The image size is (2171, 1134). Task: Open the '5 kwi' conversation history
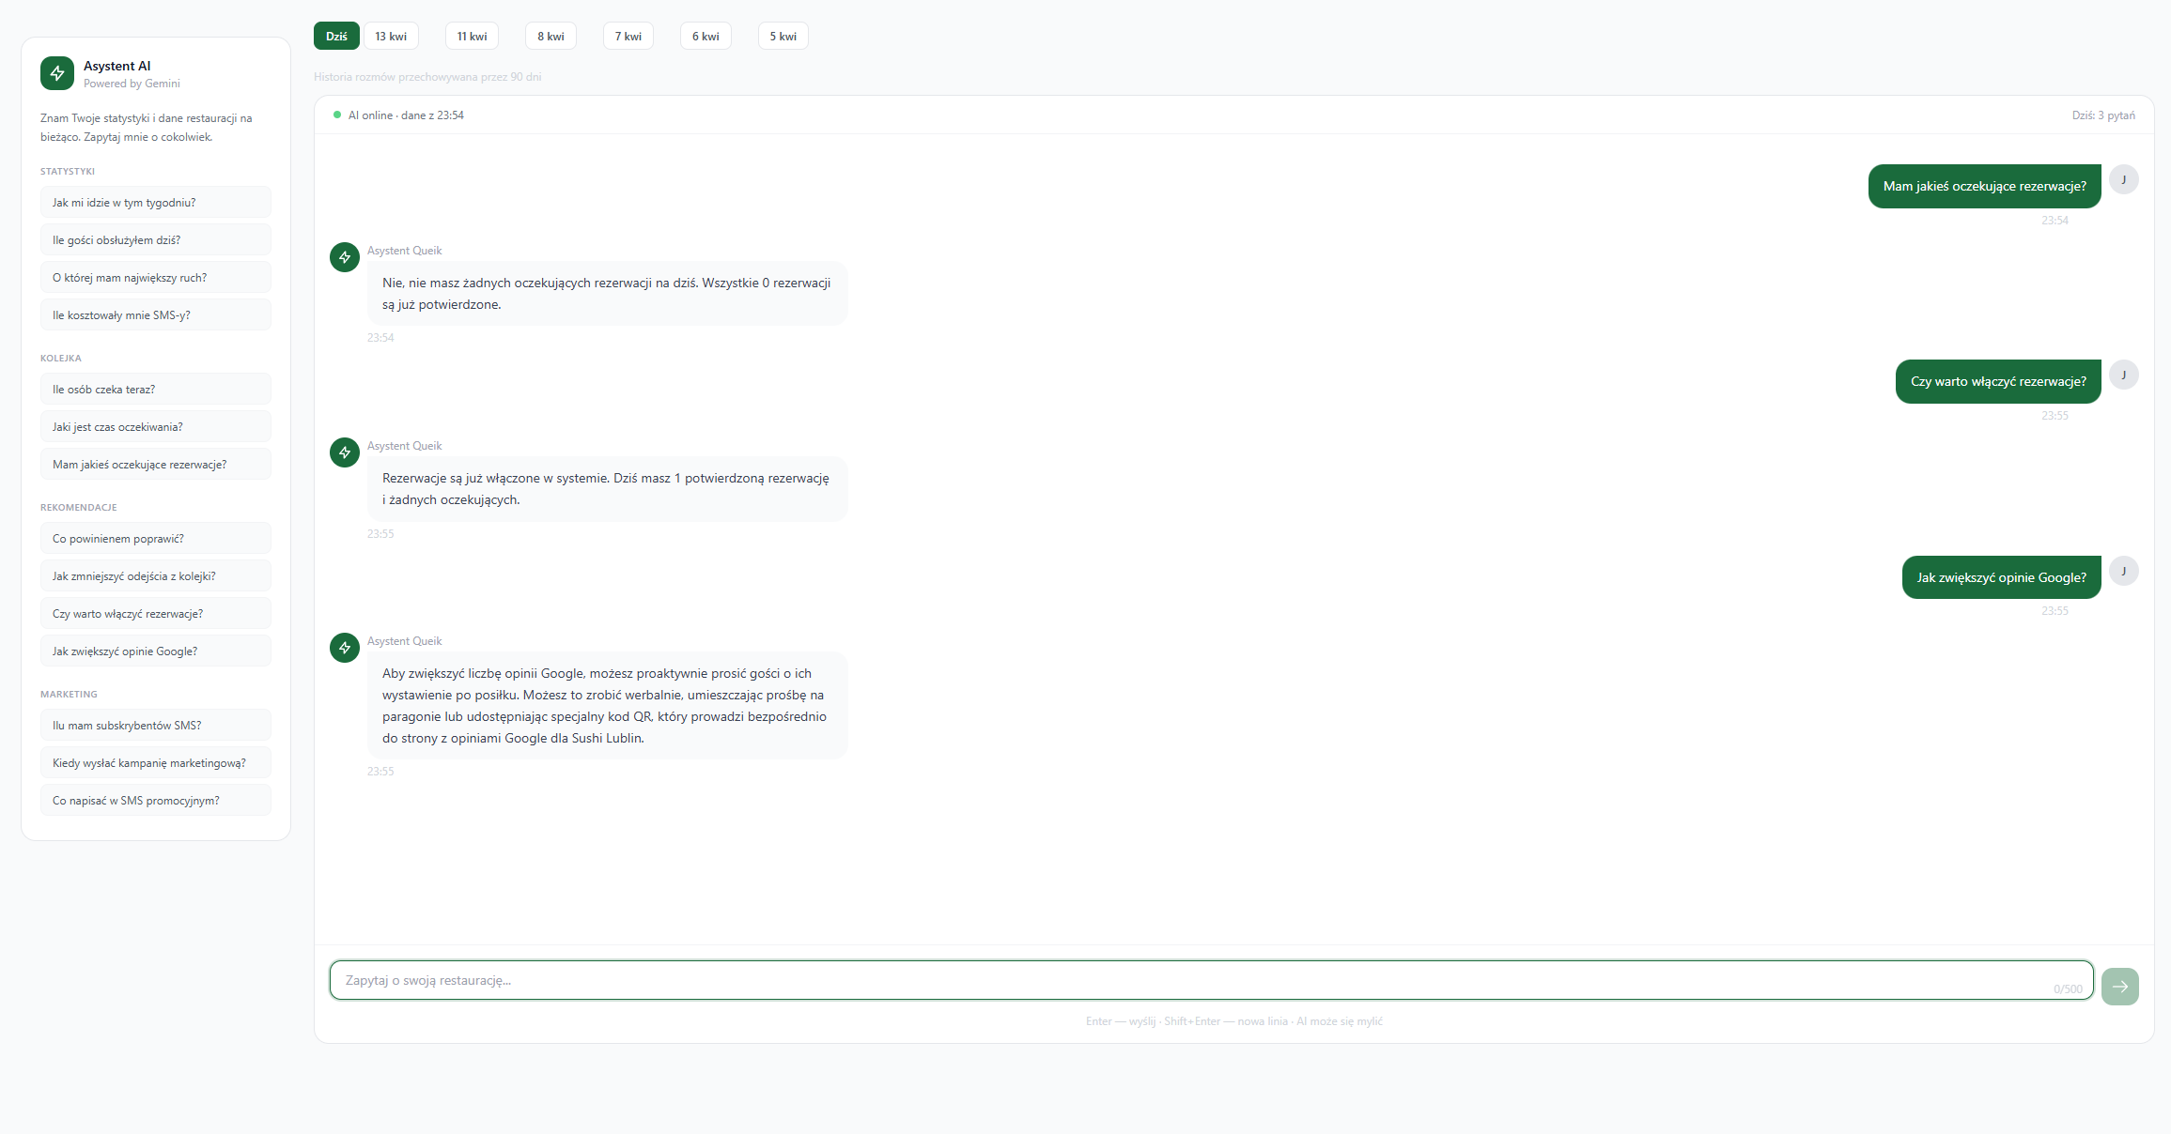(x=783, y=37)
